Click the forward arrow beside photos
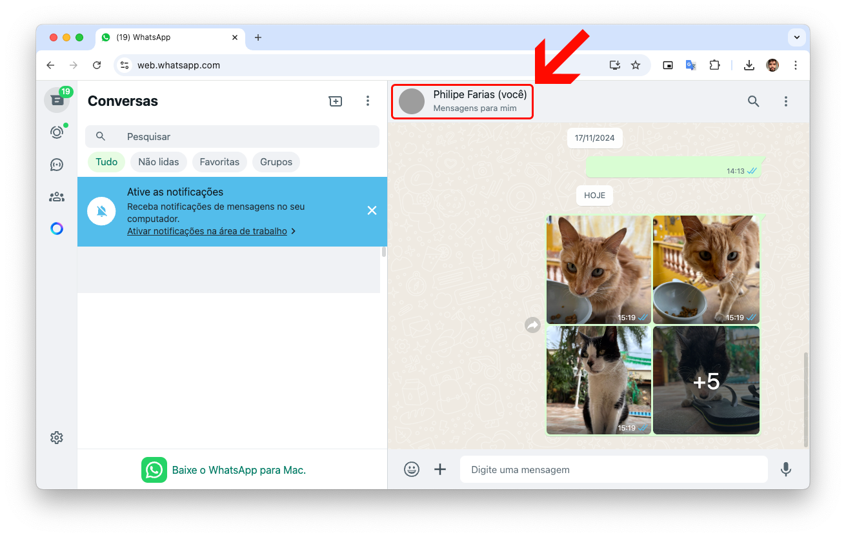 [532, 325]
